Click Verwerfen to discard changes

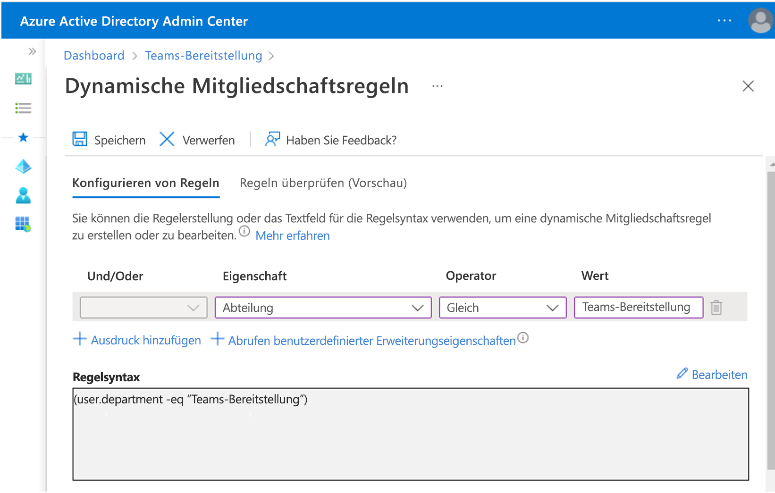point(197,140)
